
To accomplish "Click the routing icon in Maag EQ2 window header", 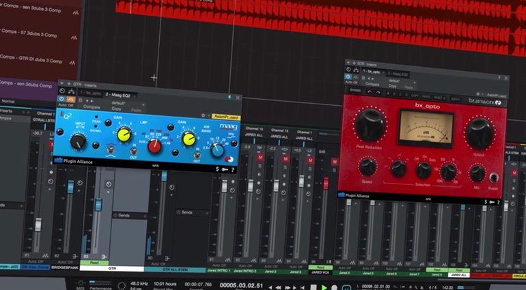I will 71,91.
